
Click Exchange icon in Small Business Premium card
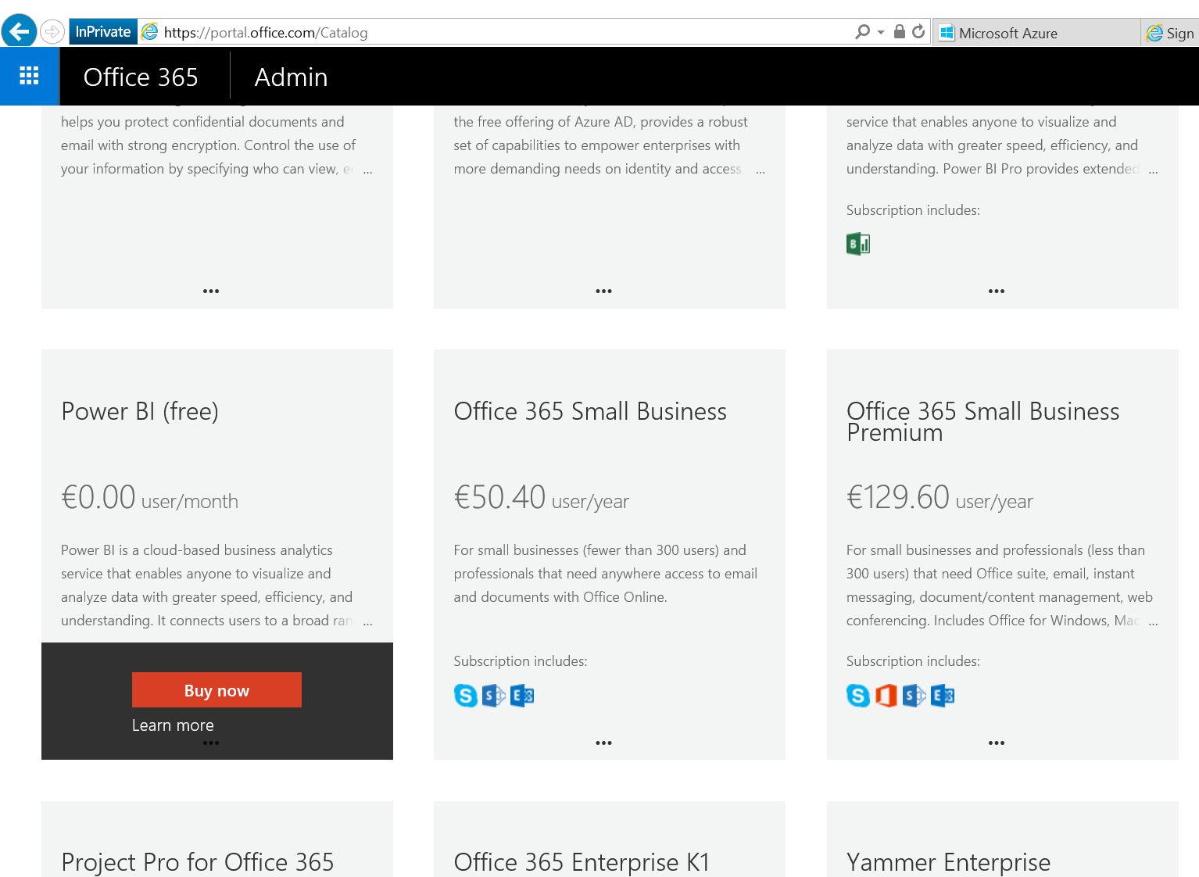[943, 695]
